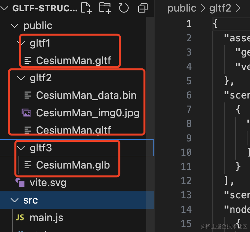
Task: Collapse all folders in Explorer
Action: (143, 8)
